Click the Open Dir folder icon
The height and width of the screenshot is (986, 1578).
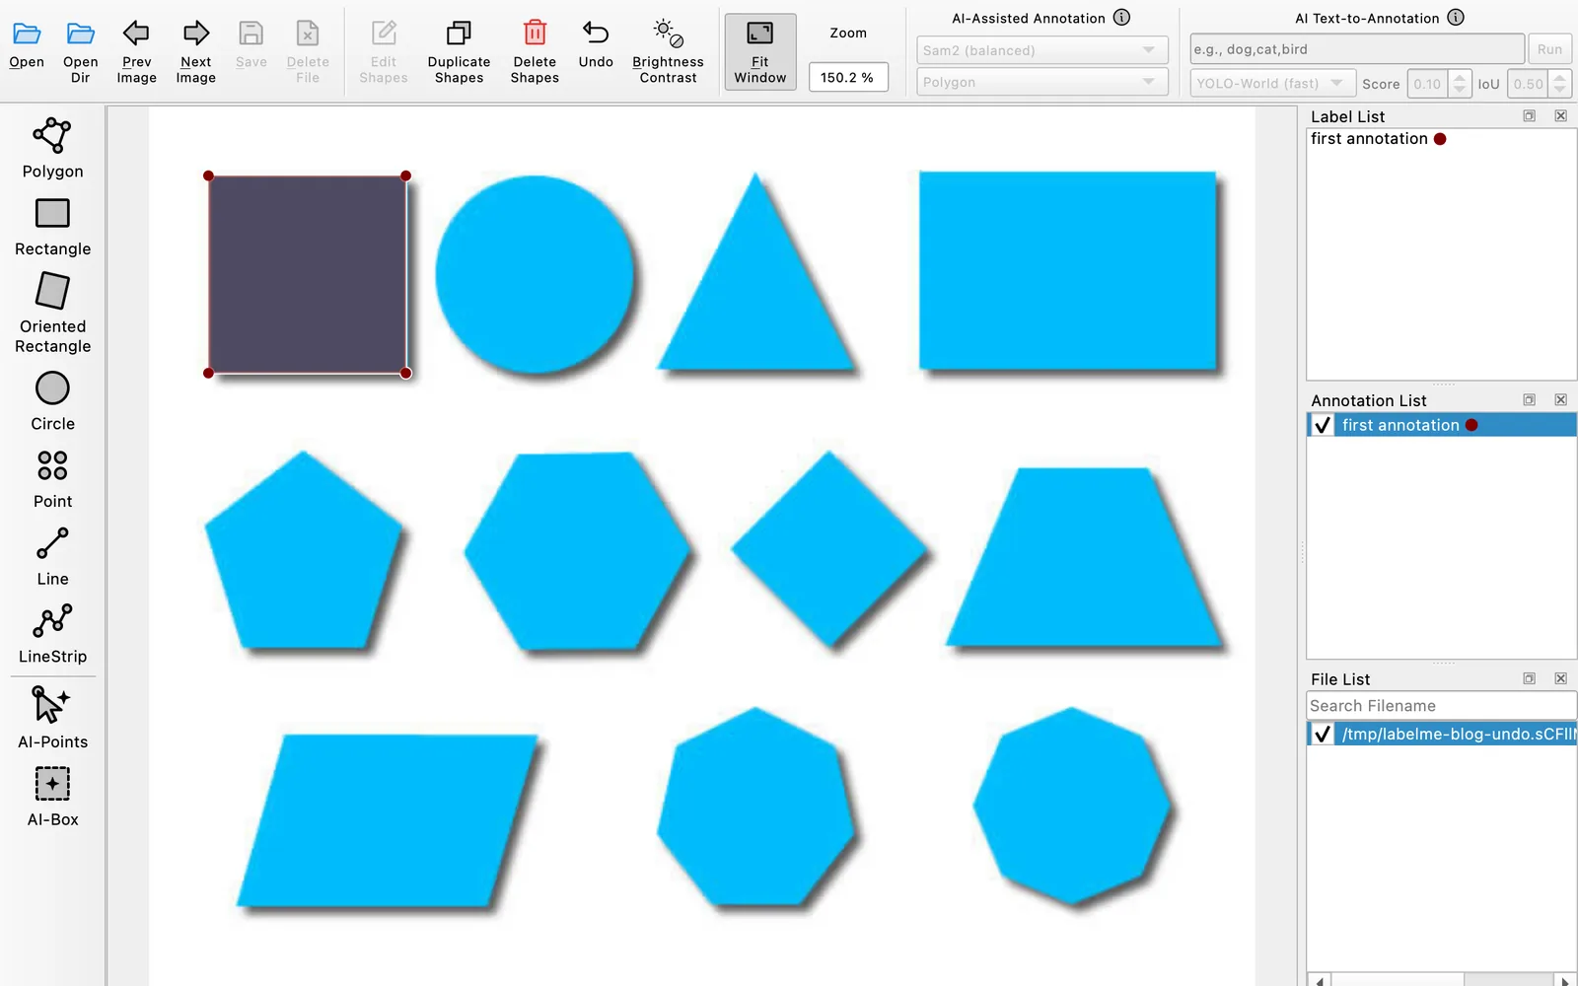point(81,35)
